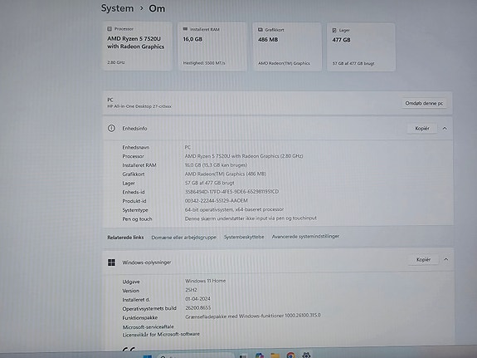The image size is (477, 358).
Task: Click the Installeret RAM memory icon
Action: (x=185, y=29)
